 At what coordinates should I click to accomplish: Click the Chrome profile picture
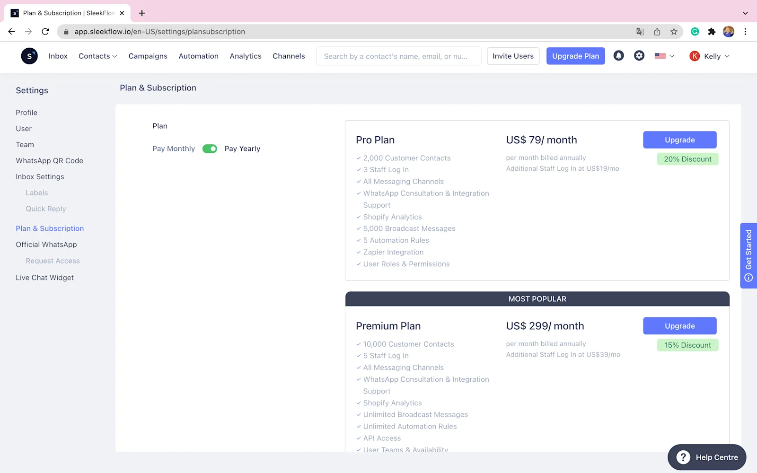[x=729, y=32]
